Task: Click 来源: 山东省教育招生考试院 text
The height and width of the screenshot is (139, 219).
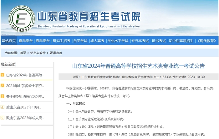Action: pyautogui.click(x=92, y=77)
